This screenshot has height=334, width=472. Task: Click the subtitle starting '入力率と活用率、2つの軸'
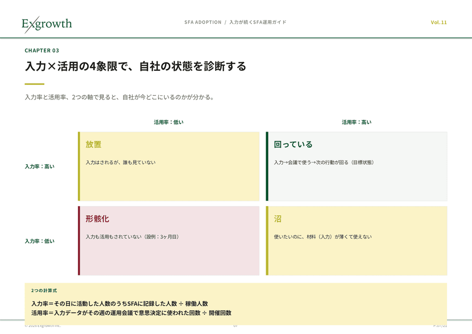pos(119,97)
